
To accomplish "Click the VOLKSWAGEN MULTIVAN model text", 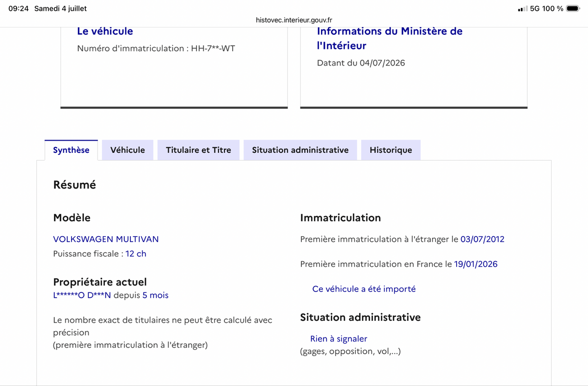I will (x=106, y=239).
